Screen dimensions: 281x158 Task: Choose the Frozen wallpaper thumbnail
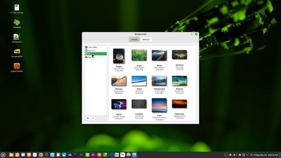coord(119,56)
